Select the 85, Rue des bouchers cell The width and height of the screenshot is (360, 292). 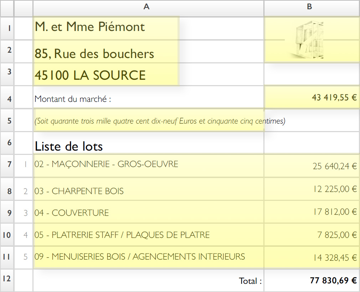point(94,54)
